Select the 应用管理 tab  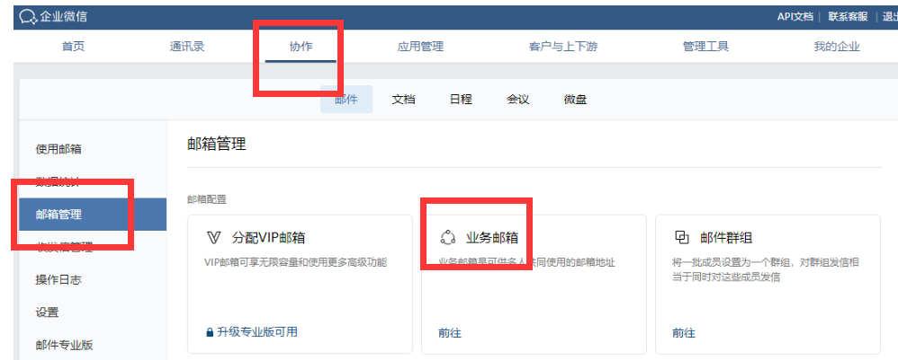pos(420,47)
